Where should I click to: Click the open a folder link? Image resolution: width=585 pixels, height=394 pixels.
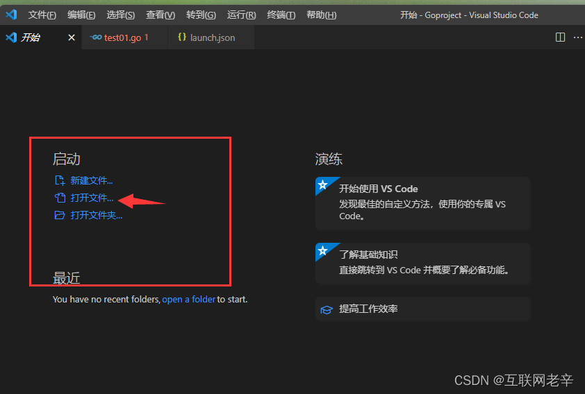[x=188, y=300]
